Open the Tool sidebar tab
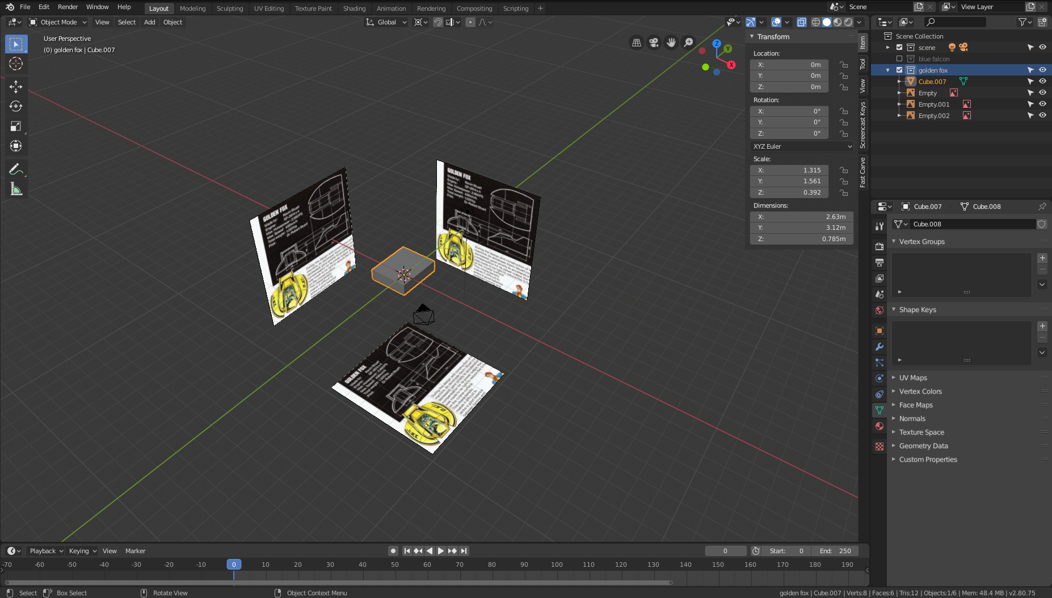The width and height of the screenshot is (1052, 598). coord(862,64)
